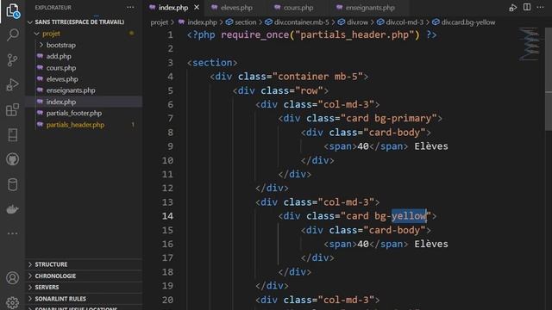
Task: Click line number 3 in the gutter
Action: pos(171,63)
